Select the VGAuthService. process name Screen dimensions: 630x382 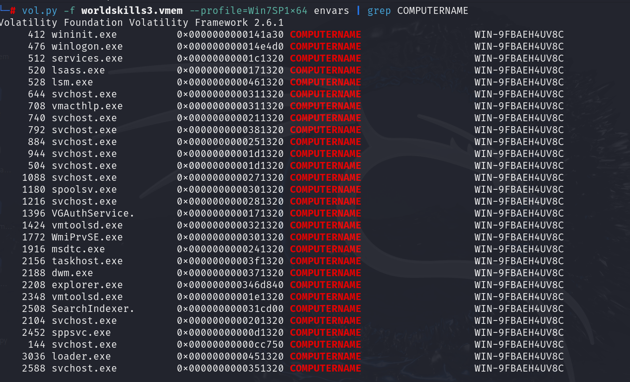[93, 214]
